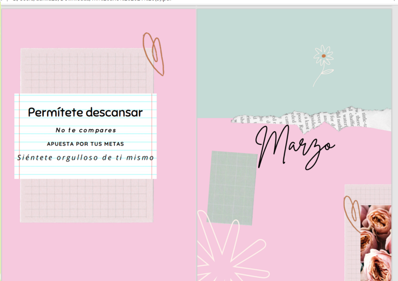Click the "Permítete descansar" heading text
The height and width of the screenshot is (281, 398).
pyautogui.click(x=85, y=113)
